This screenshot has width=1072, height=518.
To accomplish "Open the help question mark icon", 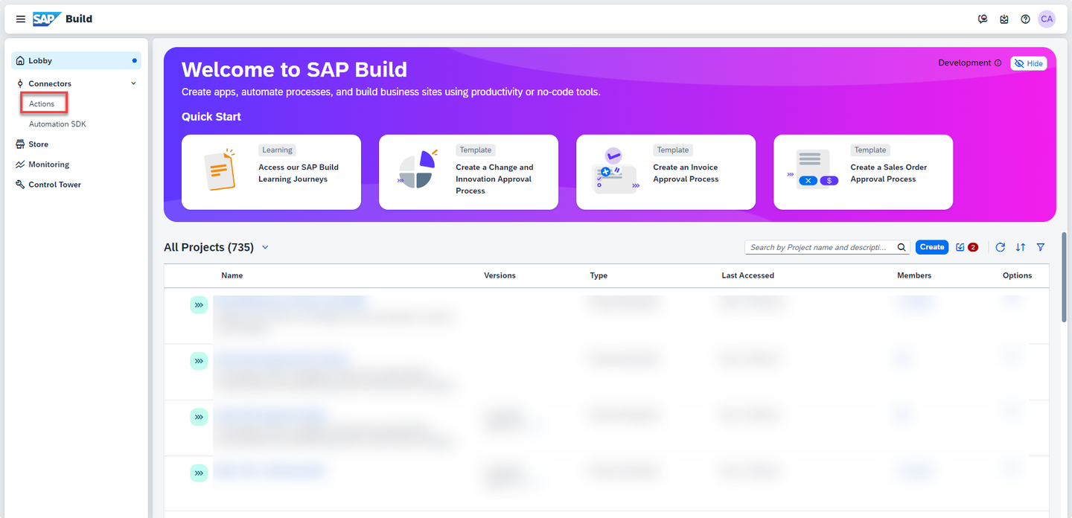I will pyautogui.click(x=1025, y=19).
